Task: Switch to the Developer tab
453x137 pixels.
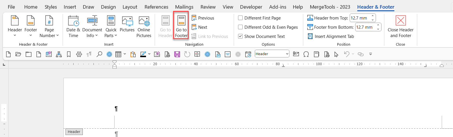Action: [x=251, y=7]
